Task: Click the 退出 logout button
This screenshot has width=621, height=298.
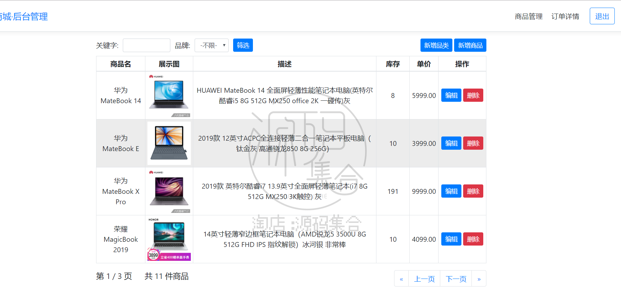Action: pos(602,16)
